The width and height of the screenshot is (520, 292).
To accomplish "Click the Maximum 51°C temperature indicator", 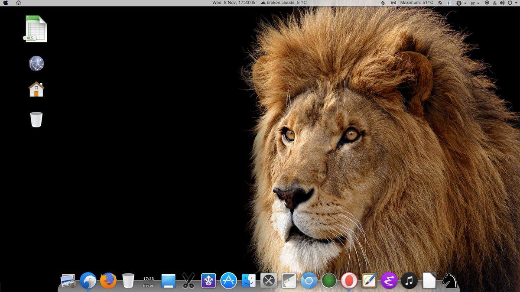I will [416, 3].
